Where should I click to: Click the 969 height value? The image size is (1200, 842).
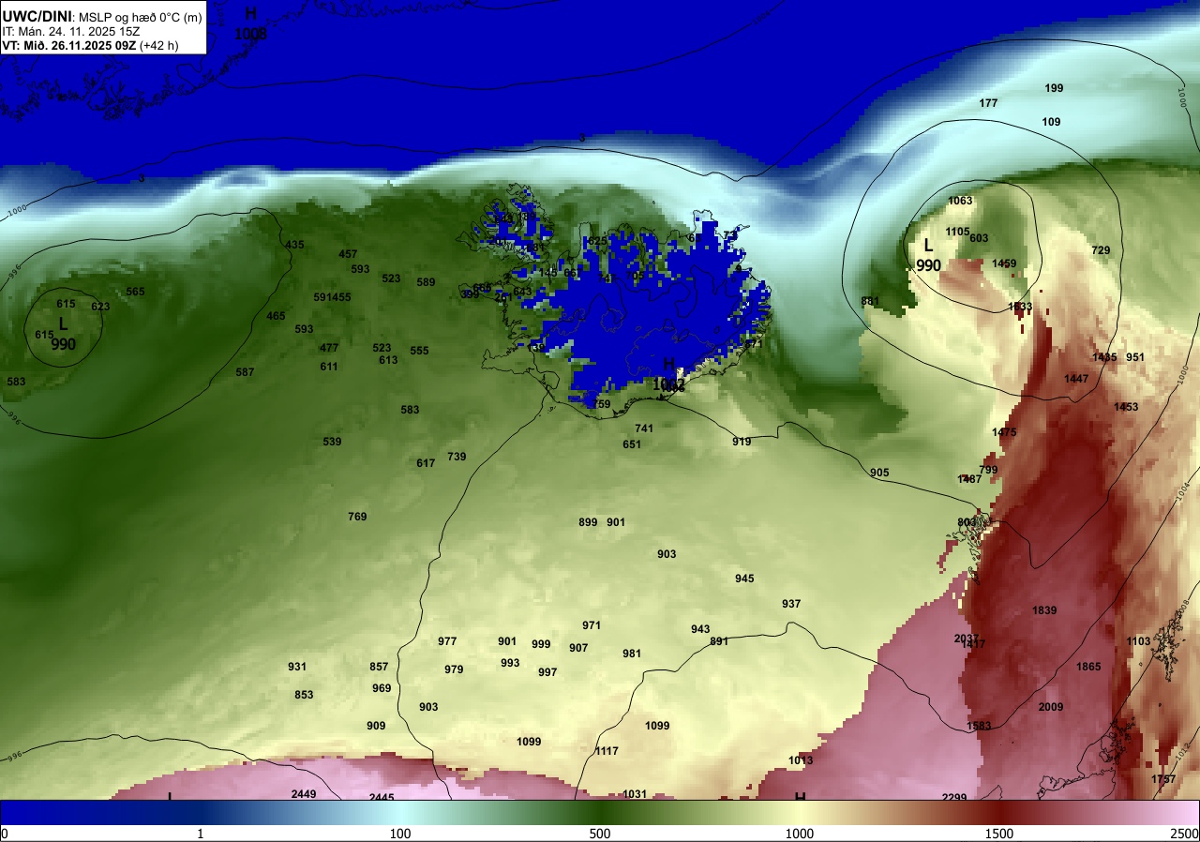tap(382, 688)
